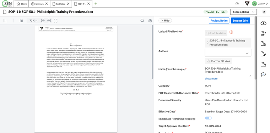Click the Office icon next to Upload Revision

(231, 32)
